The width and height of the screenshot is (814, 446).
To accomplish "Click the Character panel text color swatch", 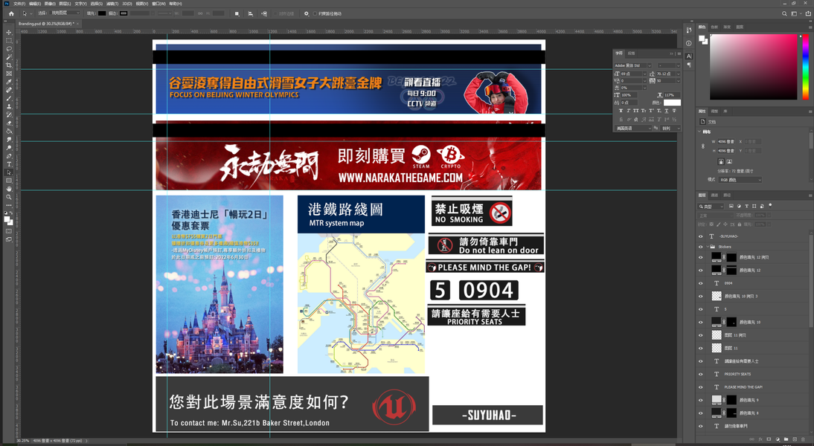I will (672, 103).
